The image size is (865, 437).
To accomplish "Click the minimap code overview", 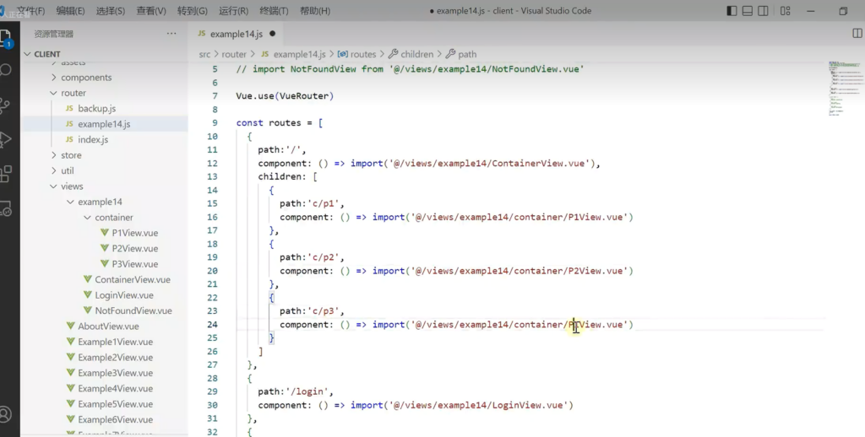I will coord(845,89).
